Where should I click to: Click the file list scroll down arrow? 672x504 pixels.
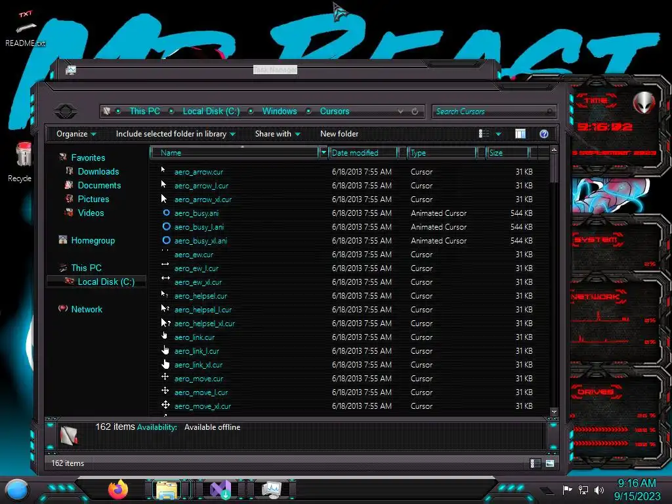[x=554, y=412]
